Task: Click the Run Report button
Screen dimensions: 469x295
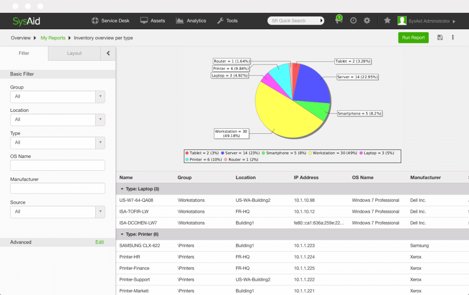Action: click(413, 38)
